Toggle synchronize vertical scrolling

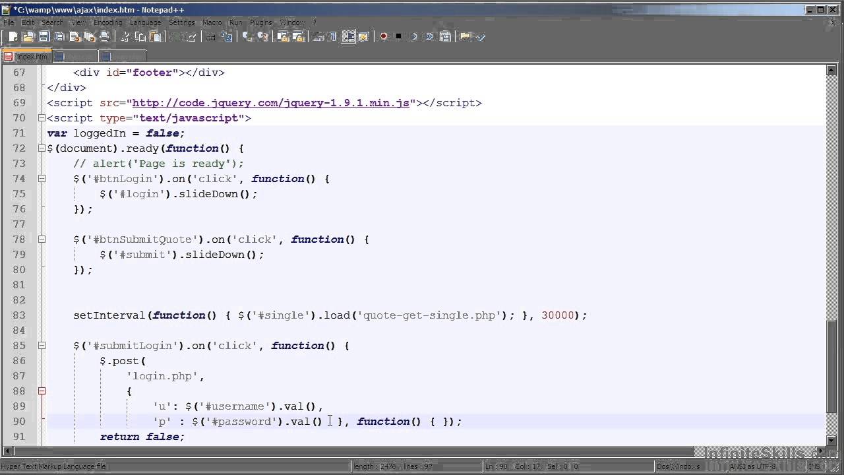pyautogui.click(x=283, y=37)
